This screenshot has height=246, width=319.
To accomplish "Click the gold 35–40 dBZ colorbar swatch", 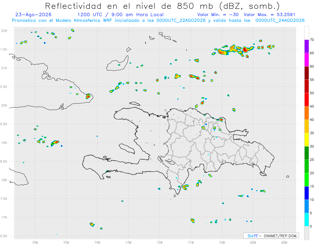I will (307, 126).
